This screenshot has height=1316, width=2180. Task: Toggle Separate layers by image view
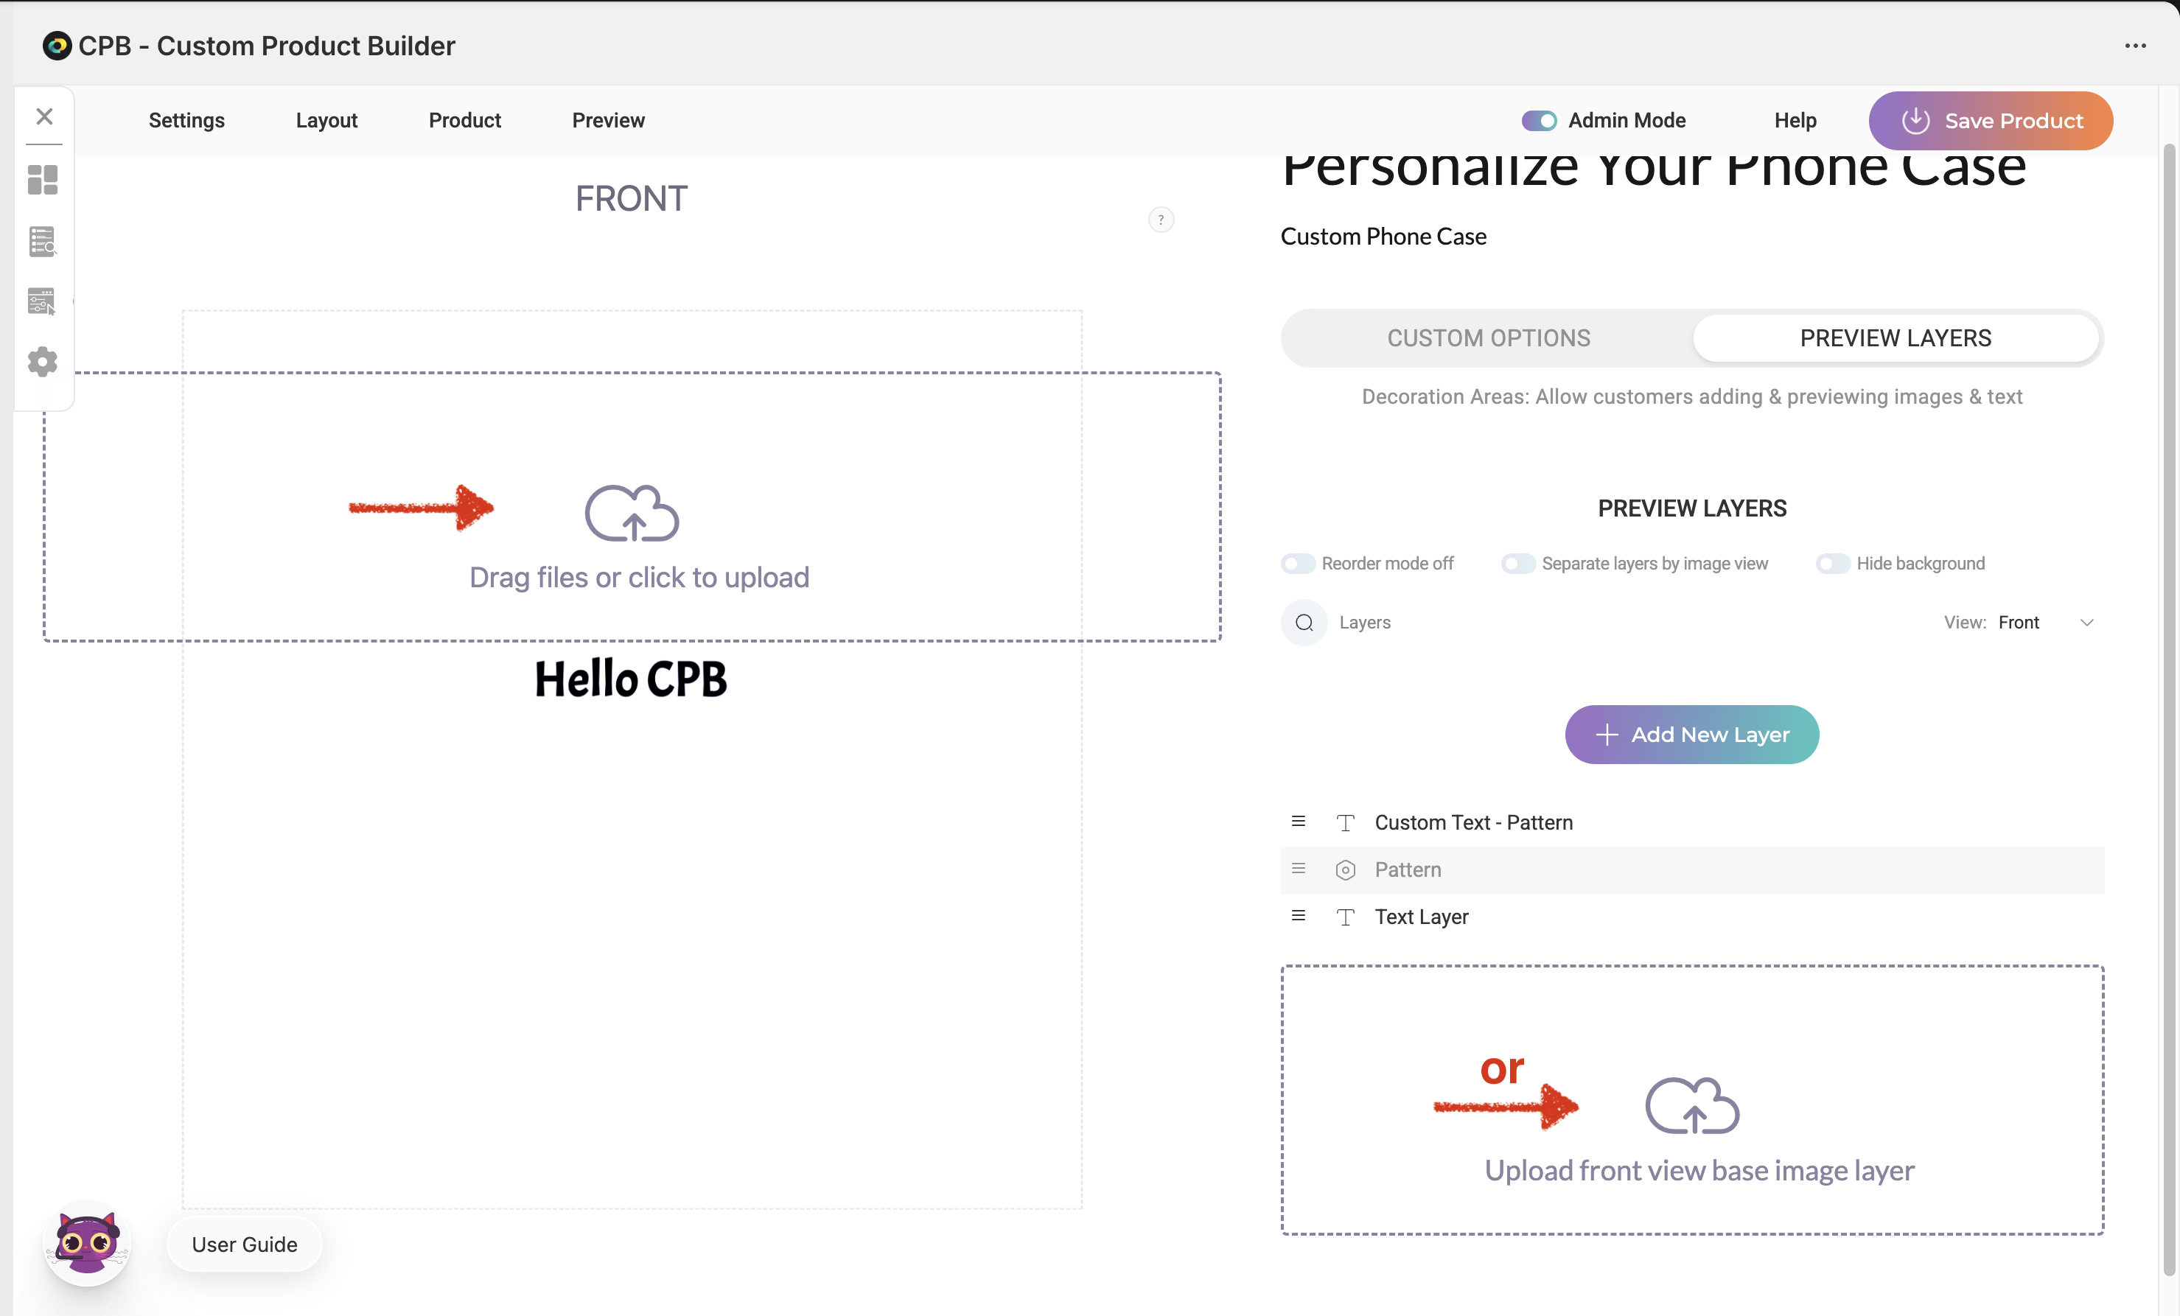coord(1518,564)
